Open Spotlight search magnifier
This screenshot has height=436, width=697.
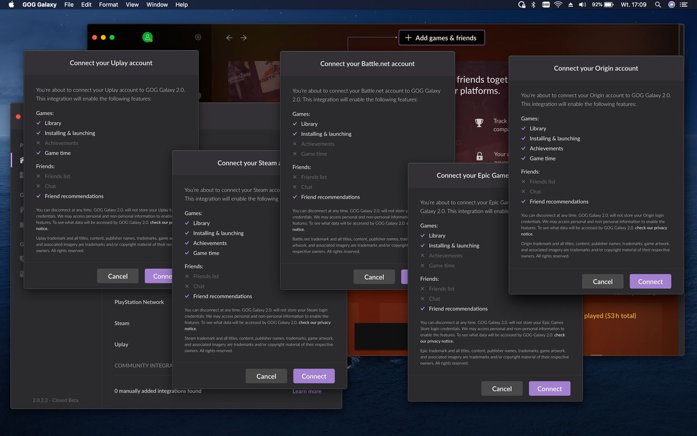[658, 4]
